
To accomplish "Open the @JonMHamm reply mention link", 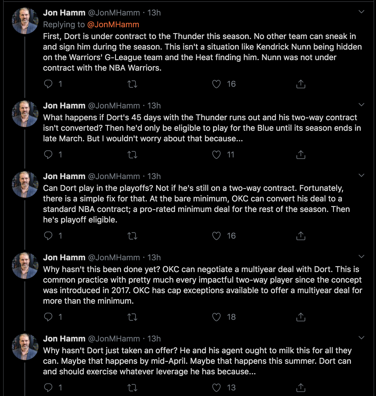I will click(113, 24).
